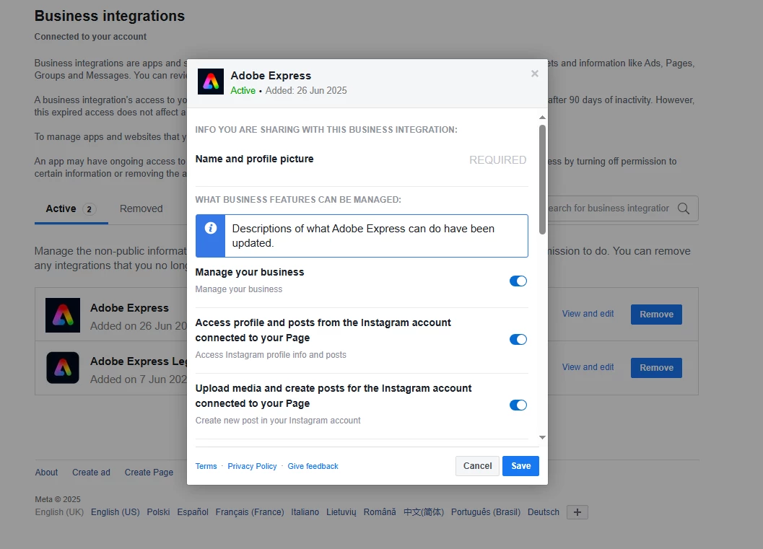This screenshot has width=763, height=549.
Task: Click the search magnifier icon
Action: point(683,208)
